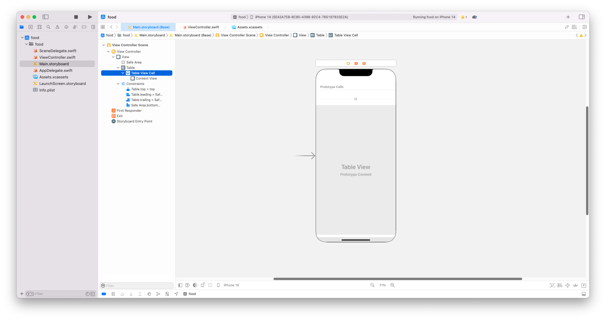Open Resolve Auto Layout Issues menu
The height and width of the screenshot is (320, 606).
tap(576, 285)
